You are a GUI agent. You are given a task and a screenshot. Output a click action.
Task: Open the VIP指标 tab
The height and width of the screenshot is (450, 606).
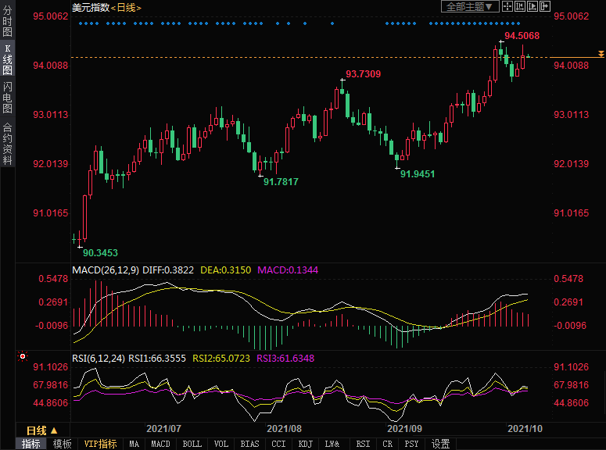(x=101, y=444)
